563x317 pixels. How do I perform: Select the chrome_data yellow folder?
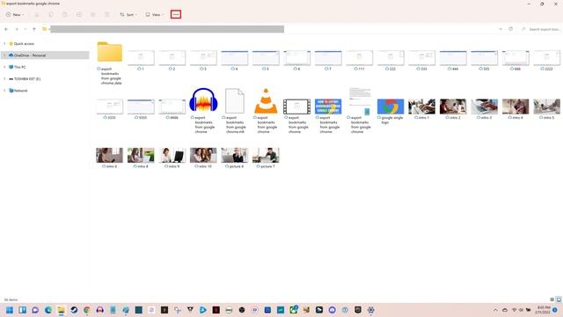point(109,52)
